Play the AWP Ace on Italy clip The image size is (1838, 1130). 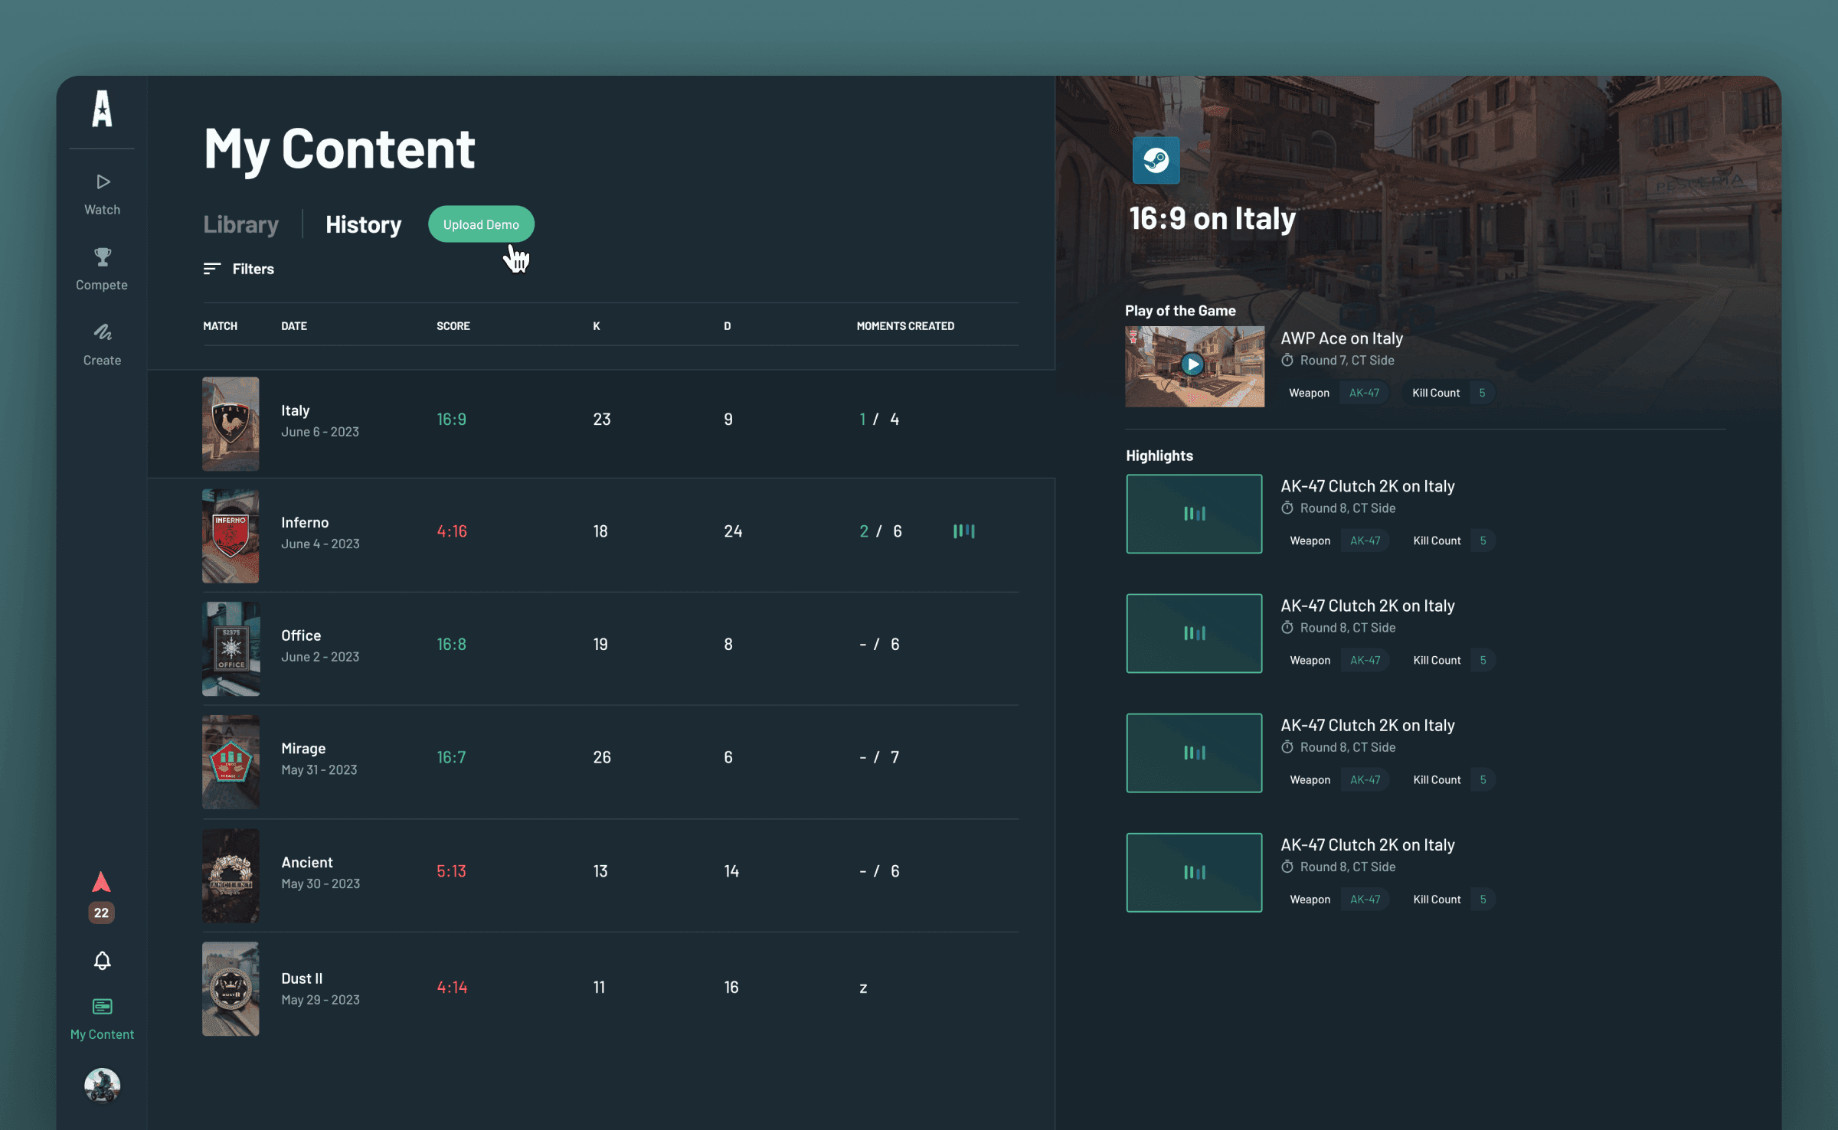pos(1192,364)
